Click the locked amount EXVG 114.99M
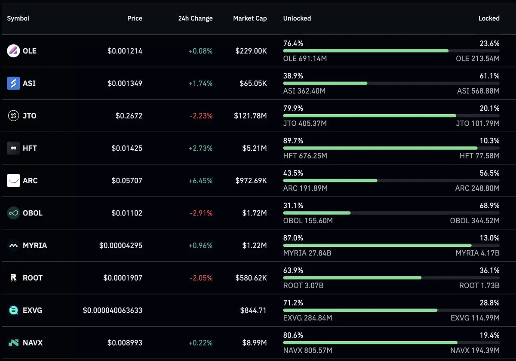The image size is (516, 361). point(475,318)
